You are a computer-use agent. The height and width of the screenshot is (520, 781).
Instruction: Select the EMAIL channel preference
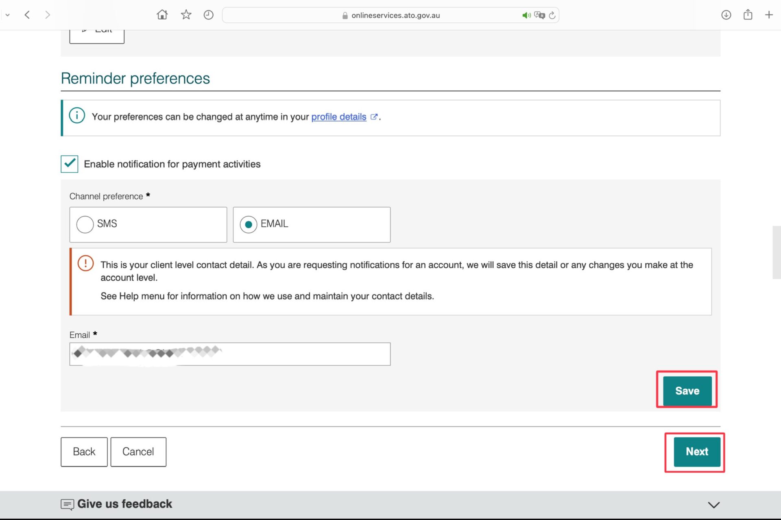point(249,224)
